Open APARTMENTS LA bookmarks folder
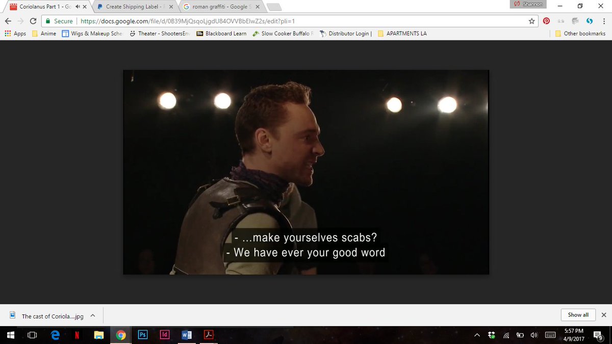This screenshot has height=344, width=612. click(402, 34)
